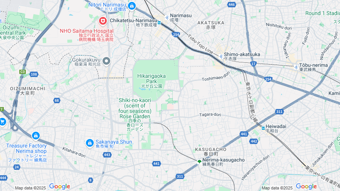Open the Gokurakuyu gray location pin
The width and height of the screenshot is (340, 191).
point(106,62)
